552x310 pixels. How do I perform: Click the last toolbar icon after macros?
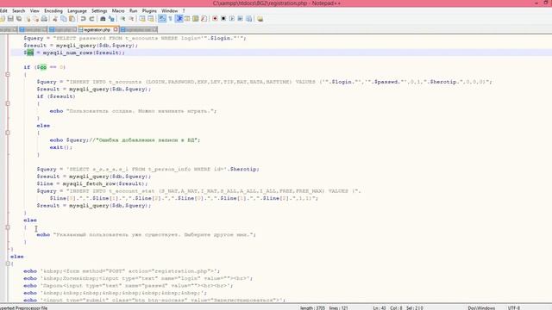point(260,19)
